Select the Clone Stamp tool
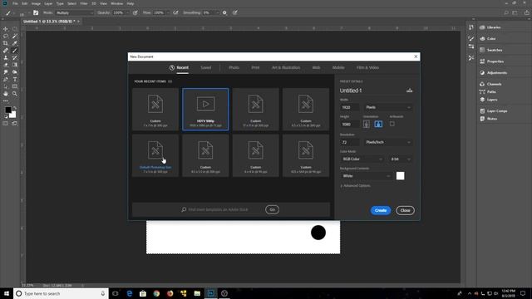This screenshot has width=532, height=299. pyautogui.click(x=6, y=57)
